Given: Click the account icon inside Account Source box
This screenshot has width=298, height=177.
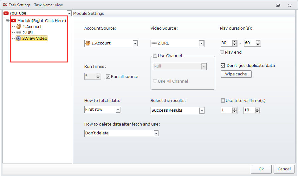Looking at the screenshot, I should 88,43.
